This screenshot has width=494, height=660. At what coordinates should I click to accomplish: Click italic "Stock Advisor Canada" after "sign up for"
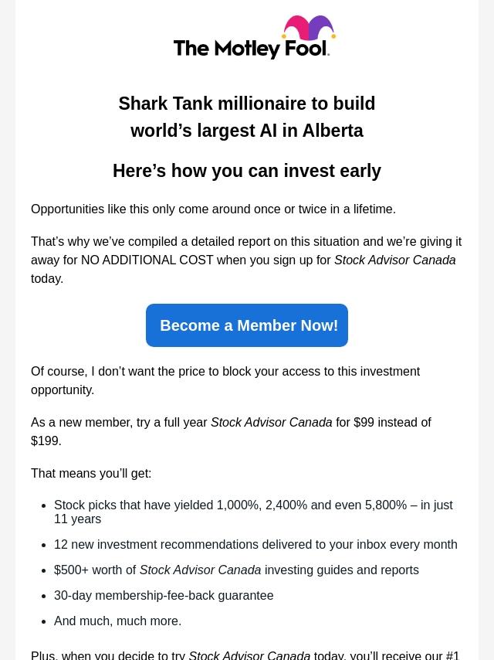(394, 260)
